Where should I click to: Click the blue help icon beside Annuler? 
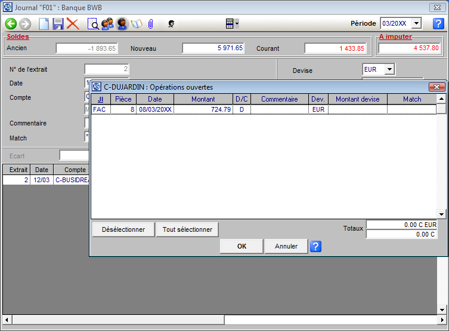(316, 246)
